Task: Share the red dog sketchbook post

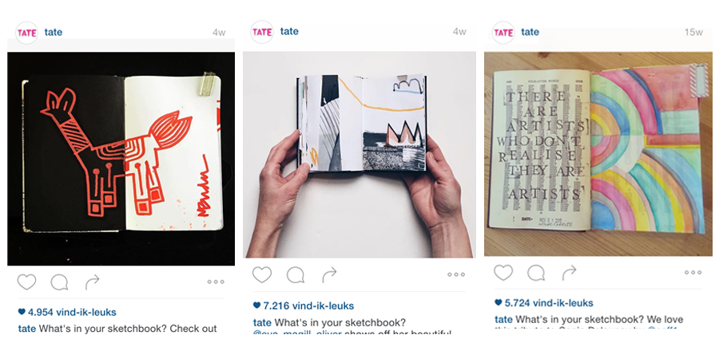Action: point(92,282)
